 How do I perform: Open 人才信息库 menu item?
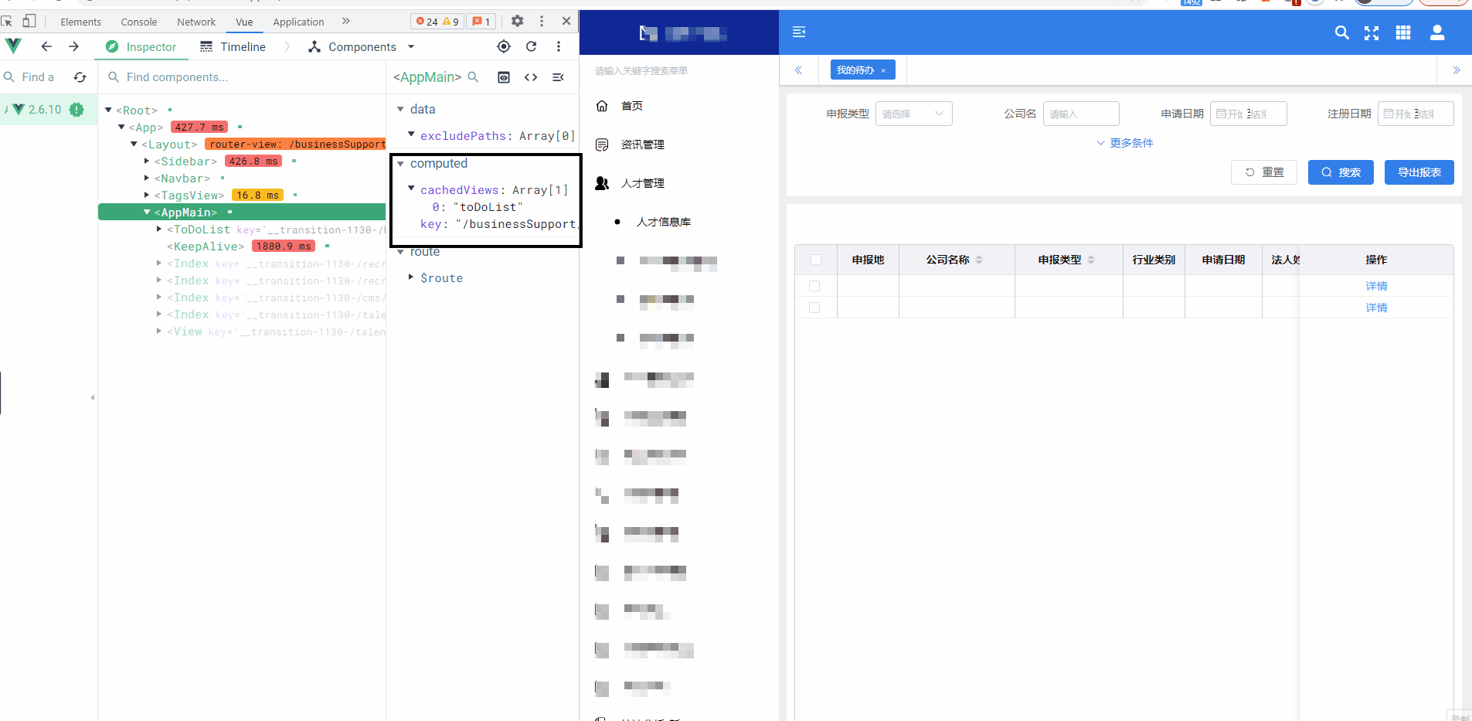(x=664, y=222)
